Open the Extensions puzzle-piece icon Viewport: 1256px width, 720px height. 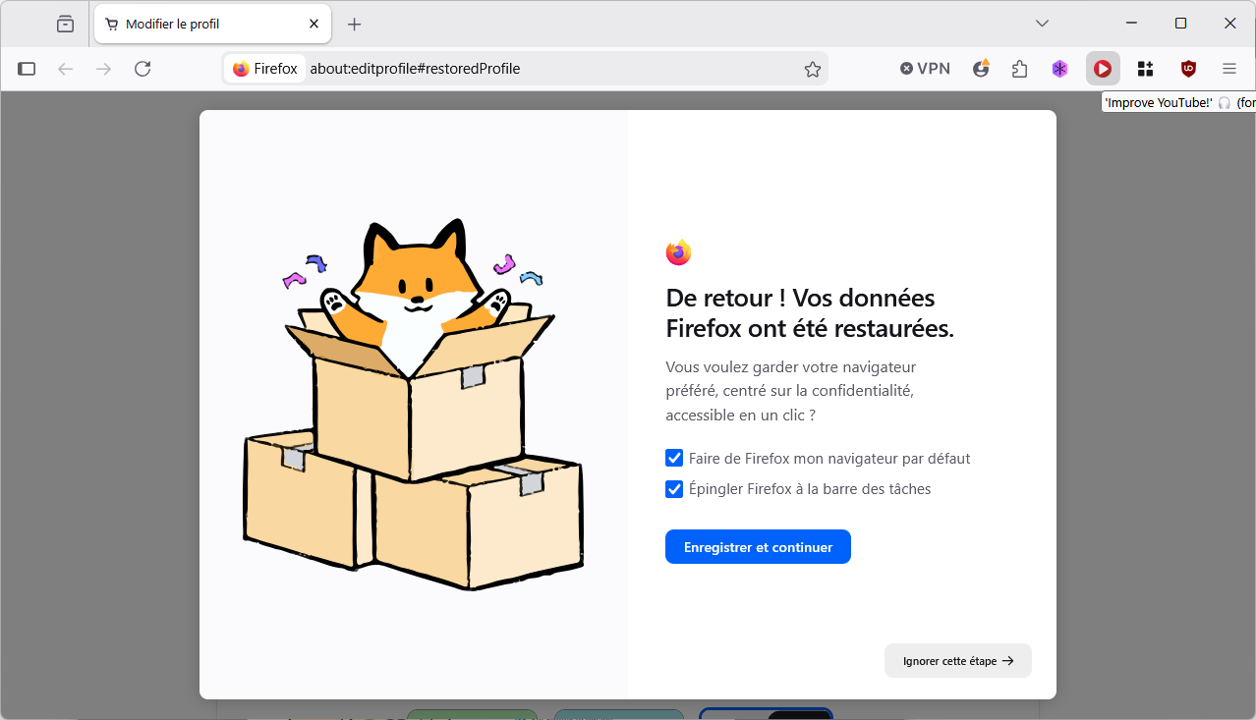pos(1019,69)
